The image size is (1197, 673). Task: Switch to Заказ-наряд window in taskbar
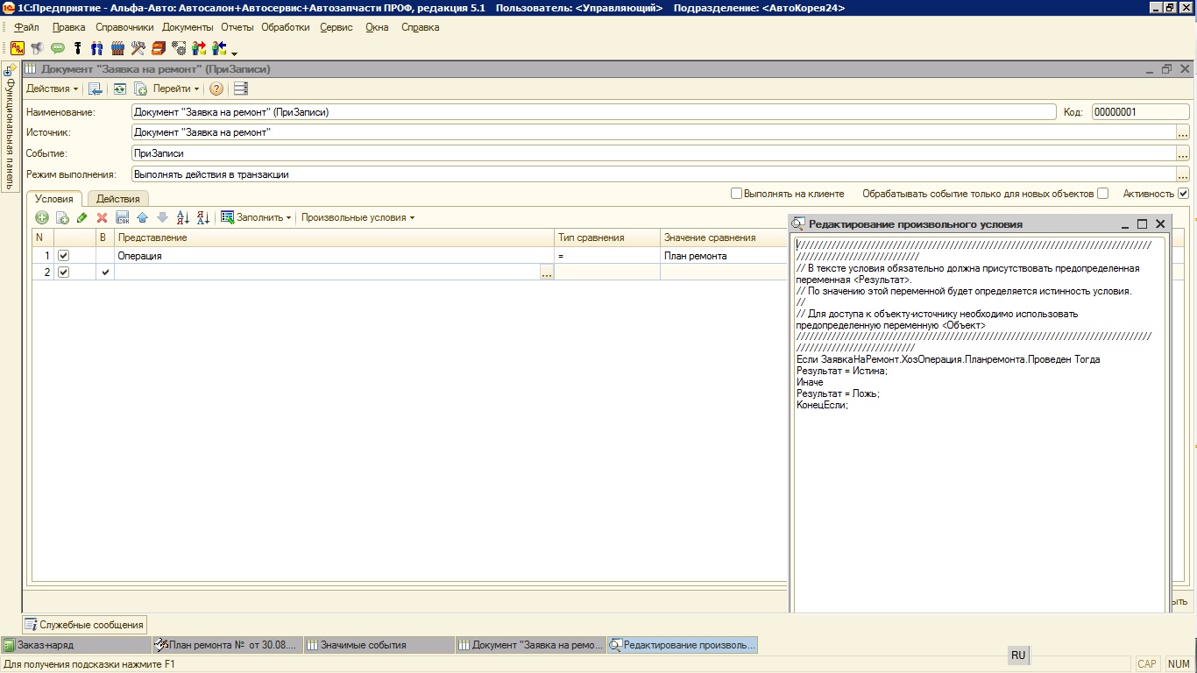(x=76, y=645)
